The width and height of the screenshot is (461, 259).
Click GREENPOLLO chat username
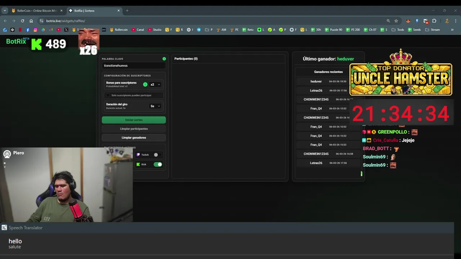tap(392, 132)
